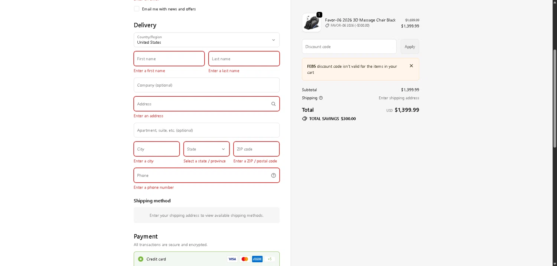Click the 'Enter a ZIP / postal code' error
The height and width of the screenshot is (266, 557).
(x=255, y=161)
